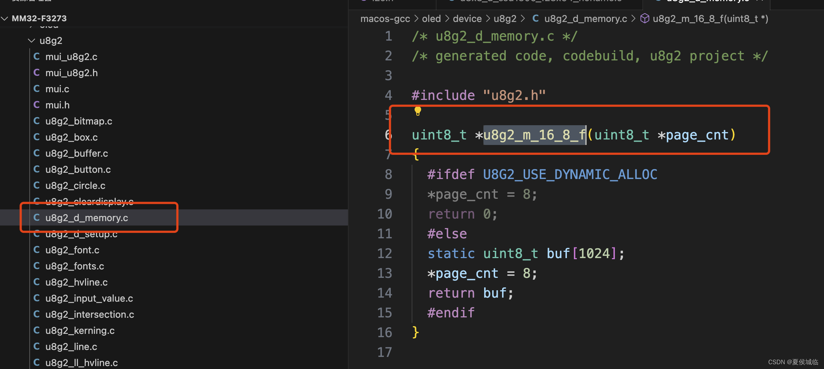The width and height of the screenshot is (824, 369).
Task: Open mui_u8g2.h header file
Action: click(x=71, y=73)
